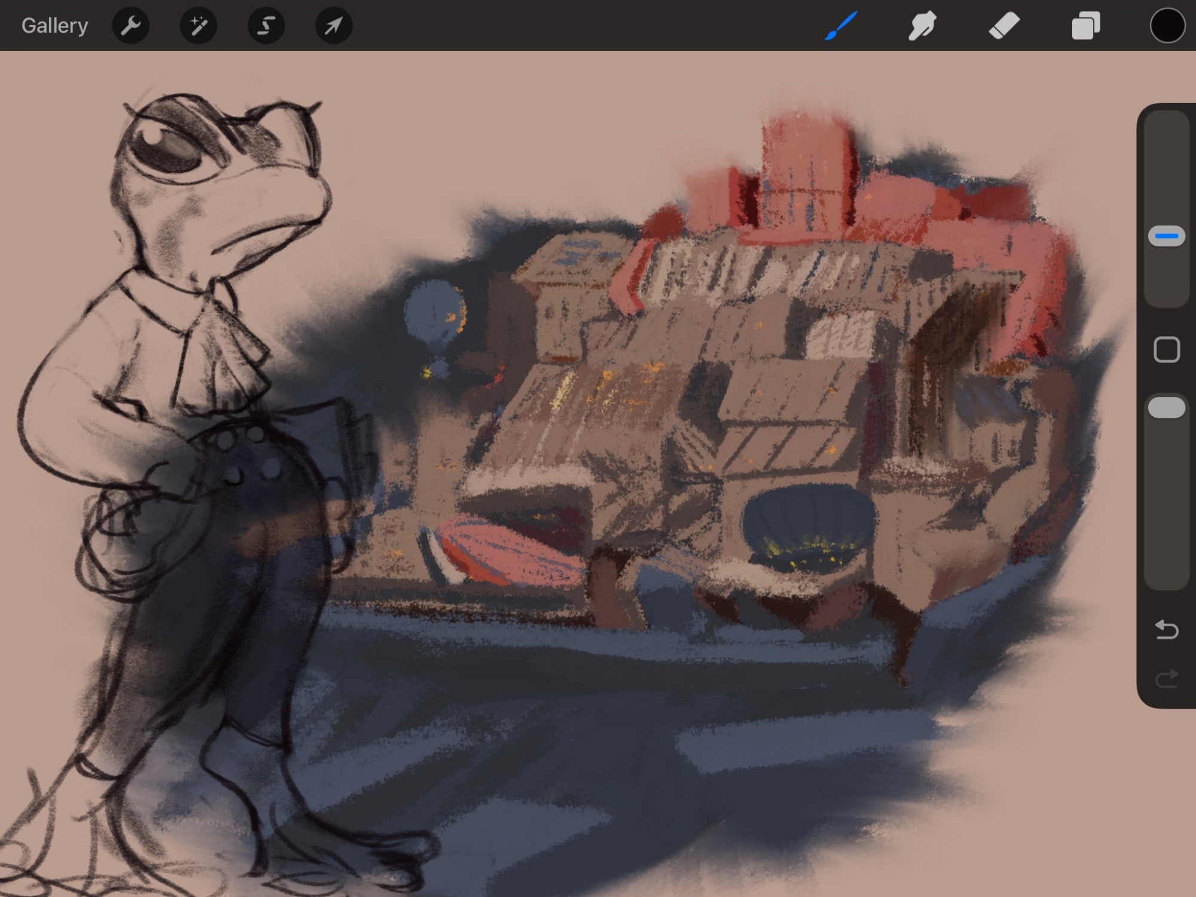Open the Layers panel
This screenshot has height=897, width=1196.
[1085, 26]
